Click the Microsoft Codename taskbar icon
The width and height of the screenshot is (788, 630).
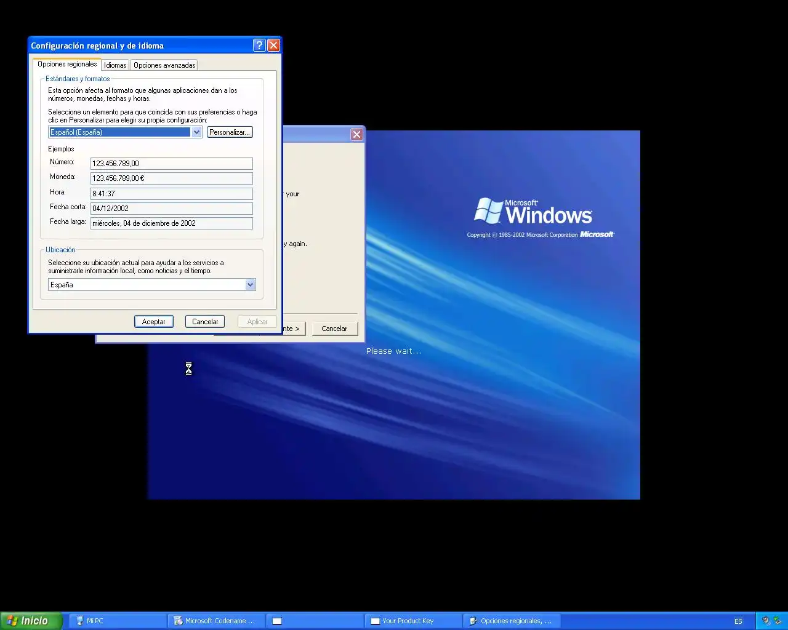(178, 621)
